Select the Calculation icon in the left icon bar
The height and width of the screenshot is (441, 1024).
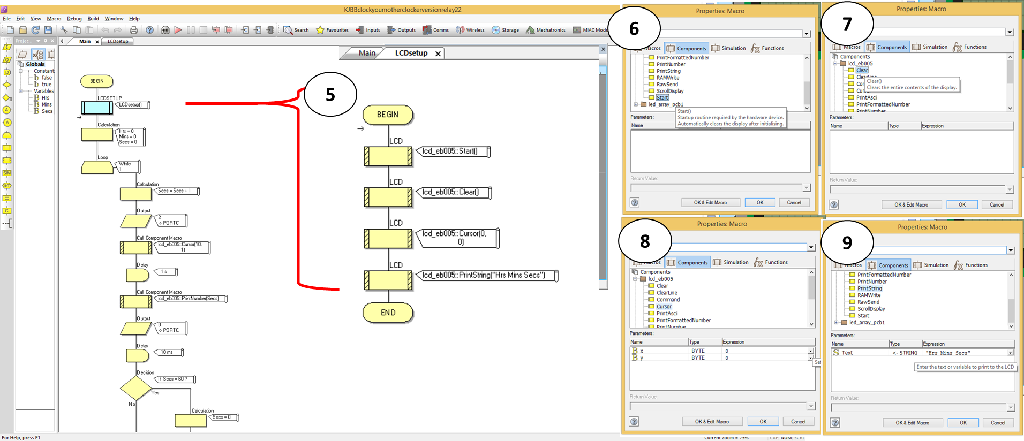pyautogui.click(x=7, y=198)
